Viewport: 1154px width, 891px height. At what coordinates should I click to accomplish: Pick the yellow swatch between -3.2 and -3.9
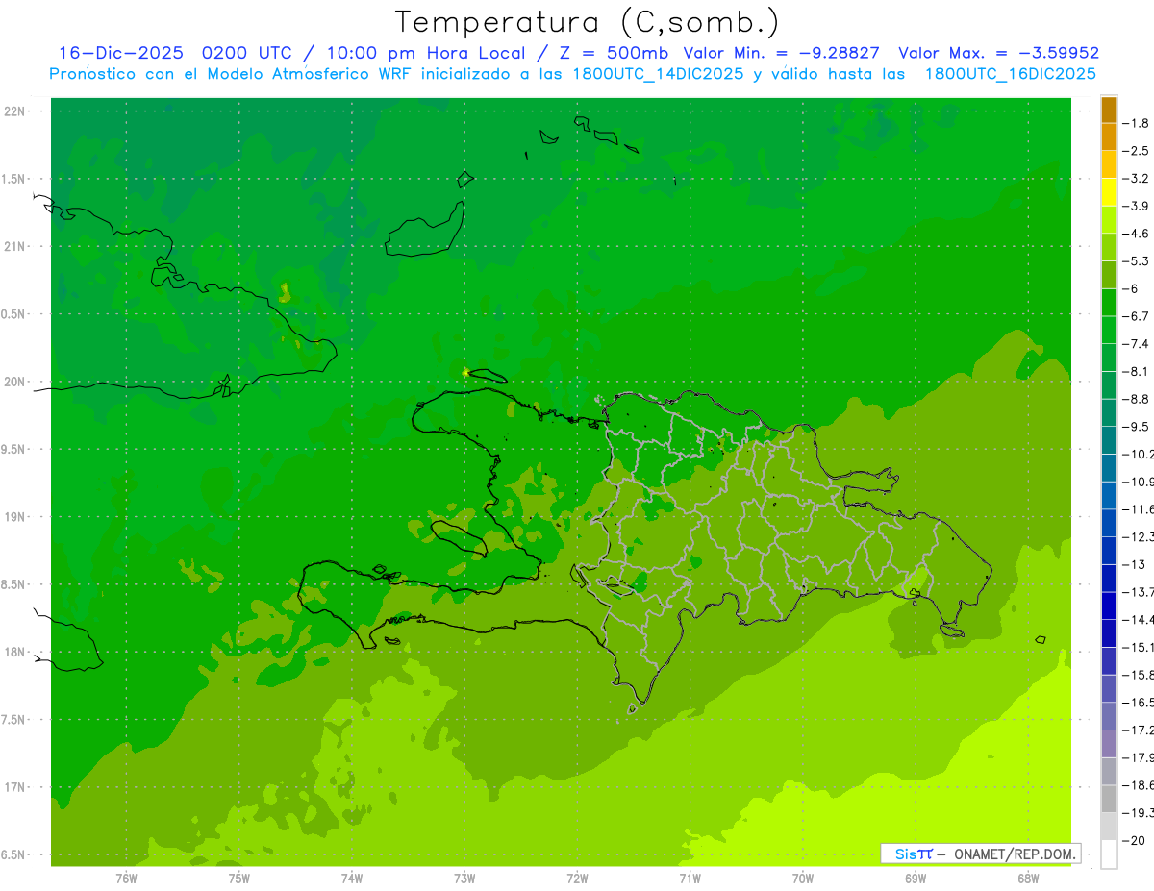1109,192
